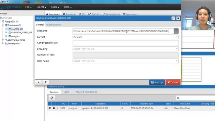This screenshot has width=215, height=121.
Task: Open the Format dropdown
Action: click(x=125, y=37)
